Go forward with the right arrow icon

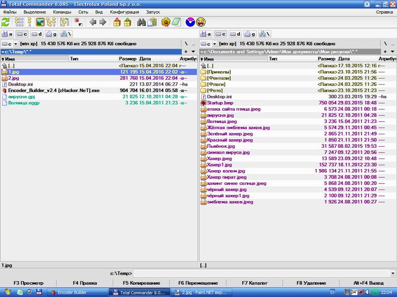(102, 22)
